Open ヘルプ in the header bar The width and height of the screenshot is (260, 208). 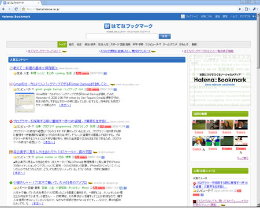[234, 17]
